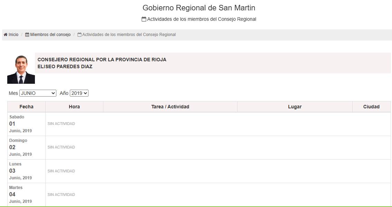Click the Hora column header

tap(74, 107)
